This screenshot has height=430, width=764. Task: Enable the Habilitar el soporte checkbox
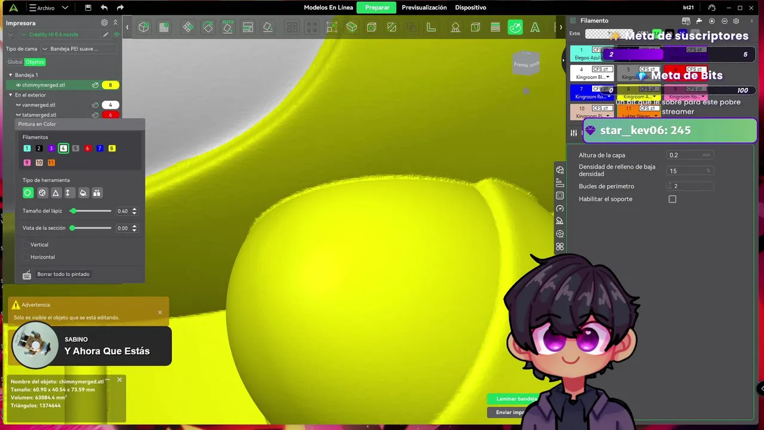point(673,199)
